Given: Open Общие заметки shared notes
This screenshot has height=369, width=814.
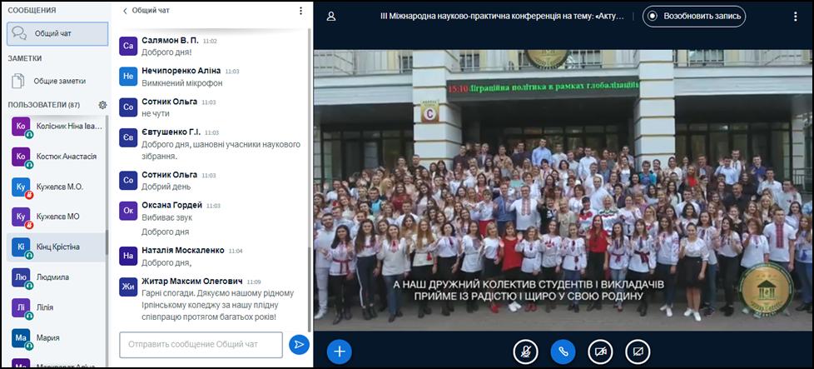Looking at the screenshot, I should pos(57,81).
